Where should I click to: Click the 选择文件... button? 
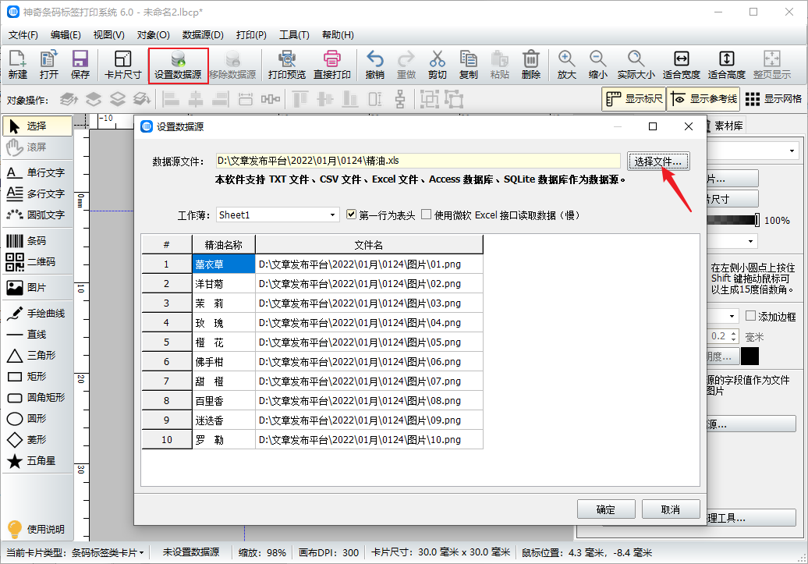point(658,161)
